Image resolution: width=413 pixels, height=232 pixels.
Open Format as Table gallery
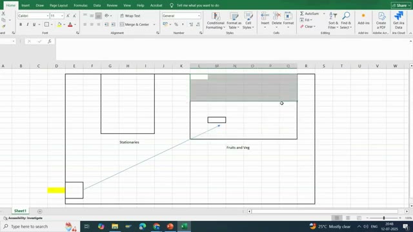coord(234,21)
